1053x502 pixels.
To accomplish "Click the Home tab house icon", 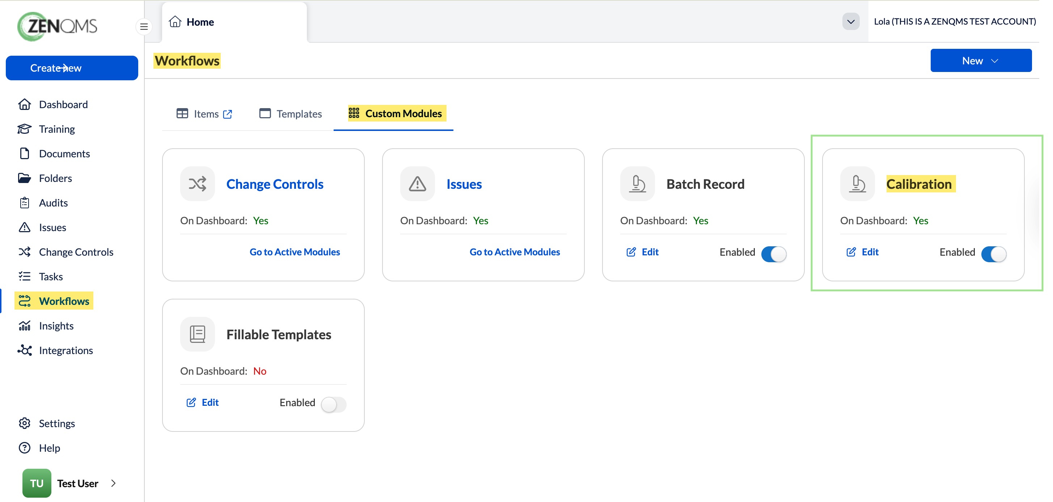I will click(x=175, y=22).
